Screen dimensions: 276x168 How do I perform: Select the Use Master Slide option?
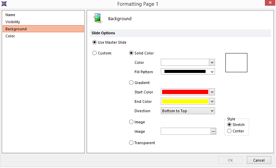pos(94,42)
